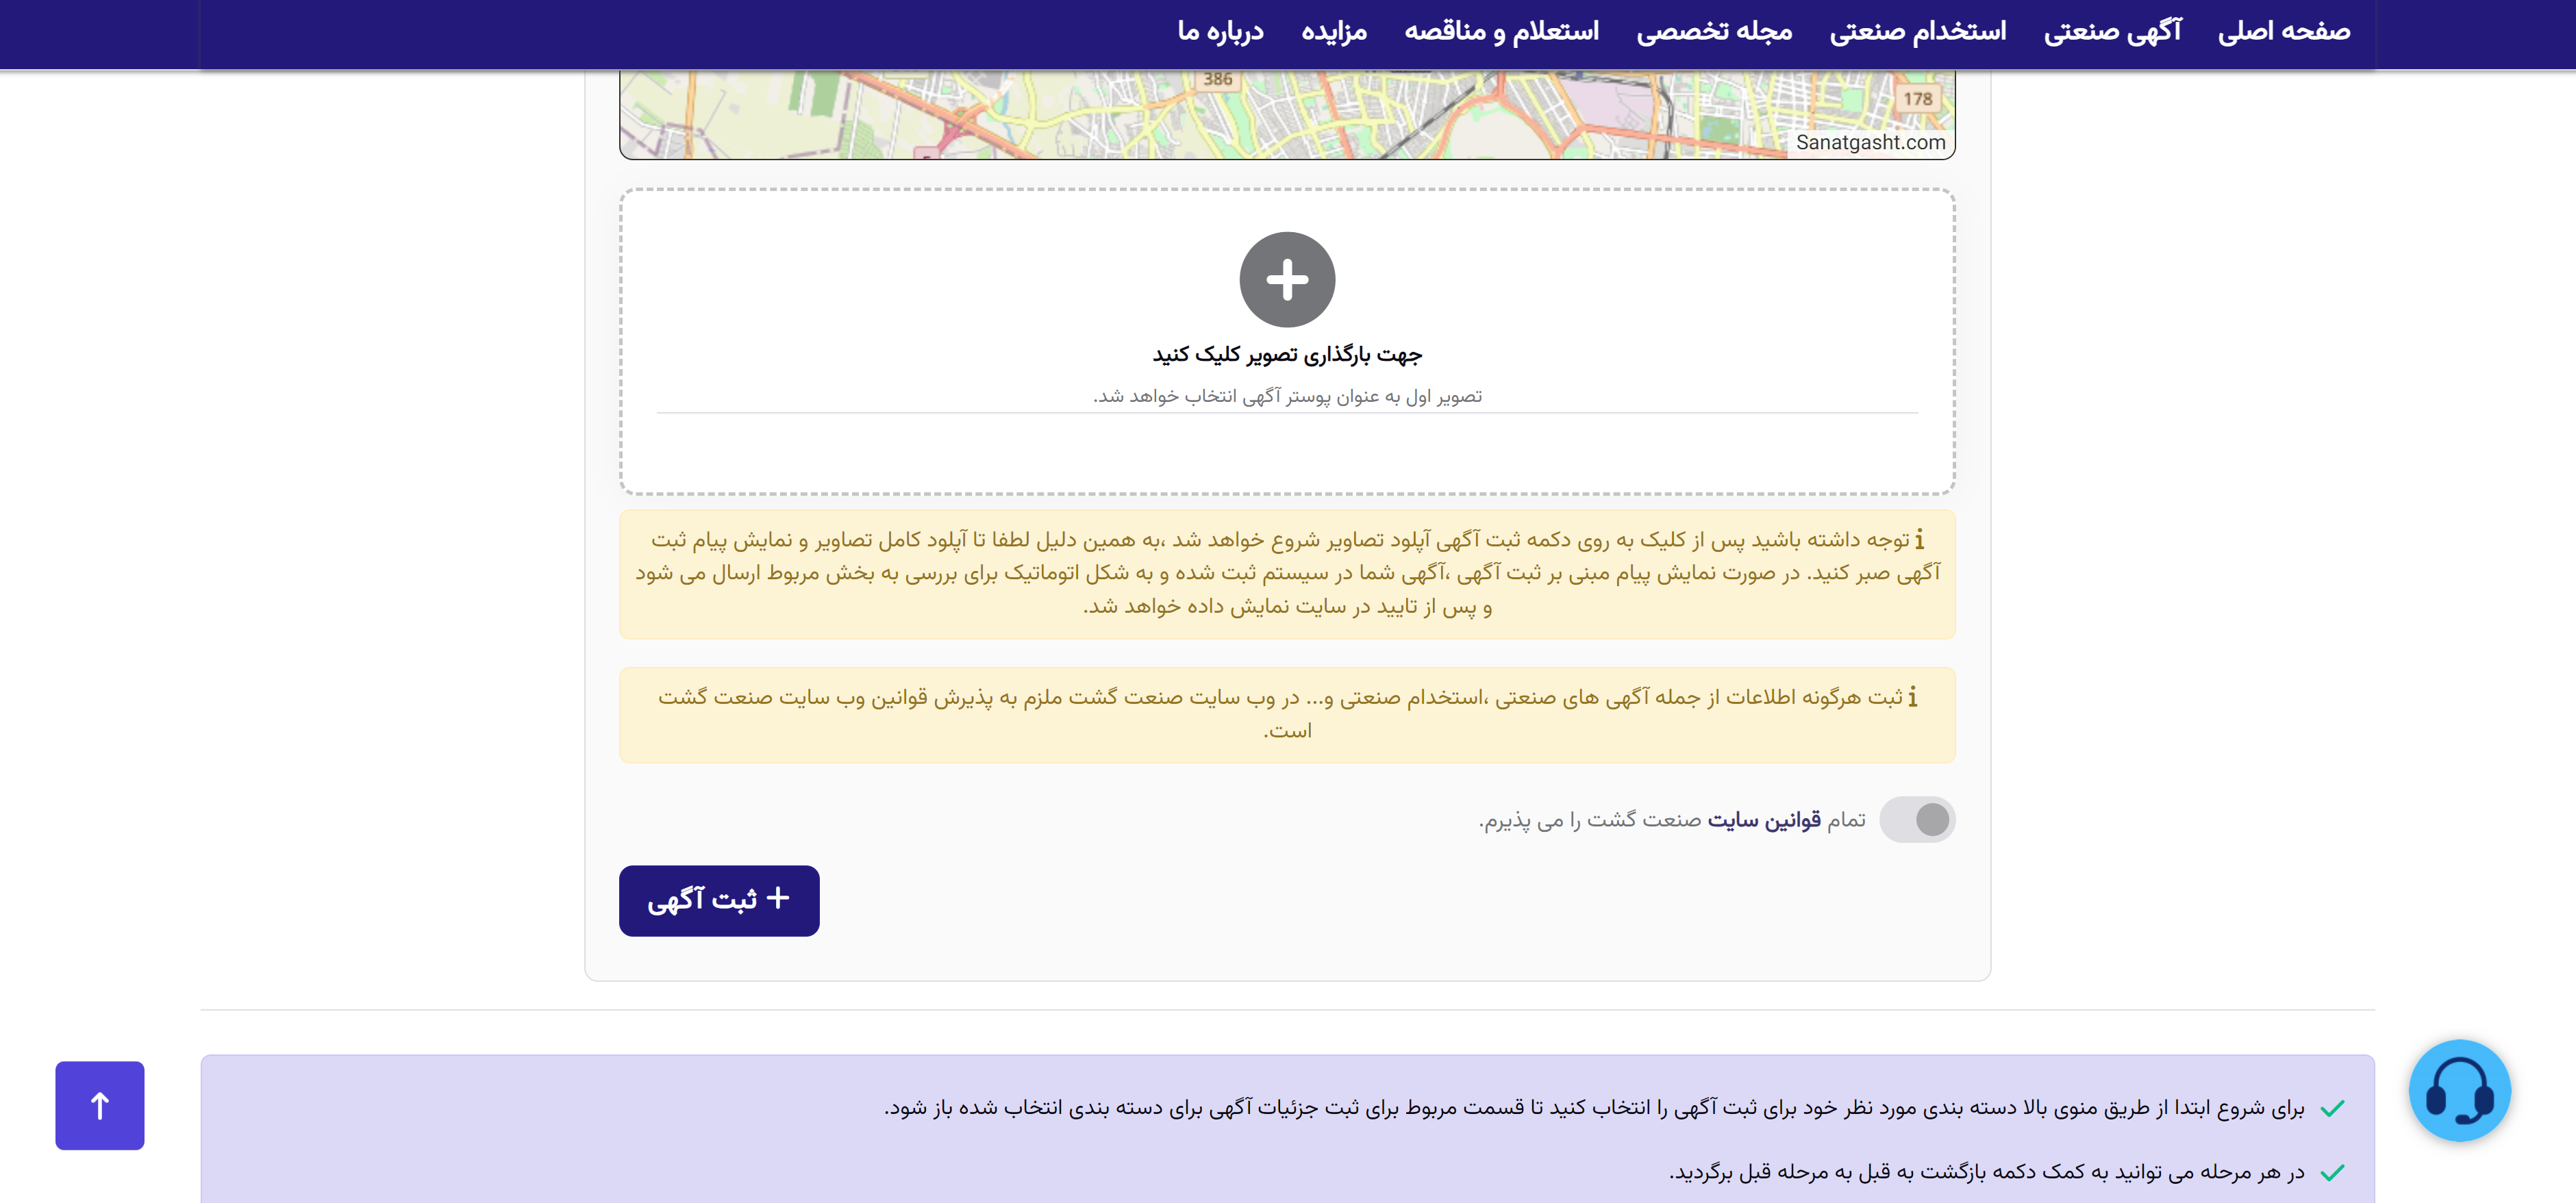Open the مجله تخصصی menu item

pyautogui.click(x=1714, y=32)
